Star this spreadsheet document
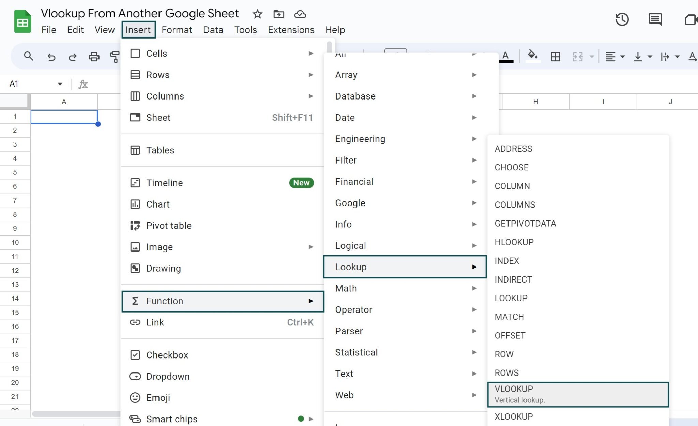The width and height of the screenshot is (698, 426). coord(257,14)
